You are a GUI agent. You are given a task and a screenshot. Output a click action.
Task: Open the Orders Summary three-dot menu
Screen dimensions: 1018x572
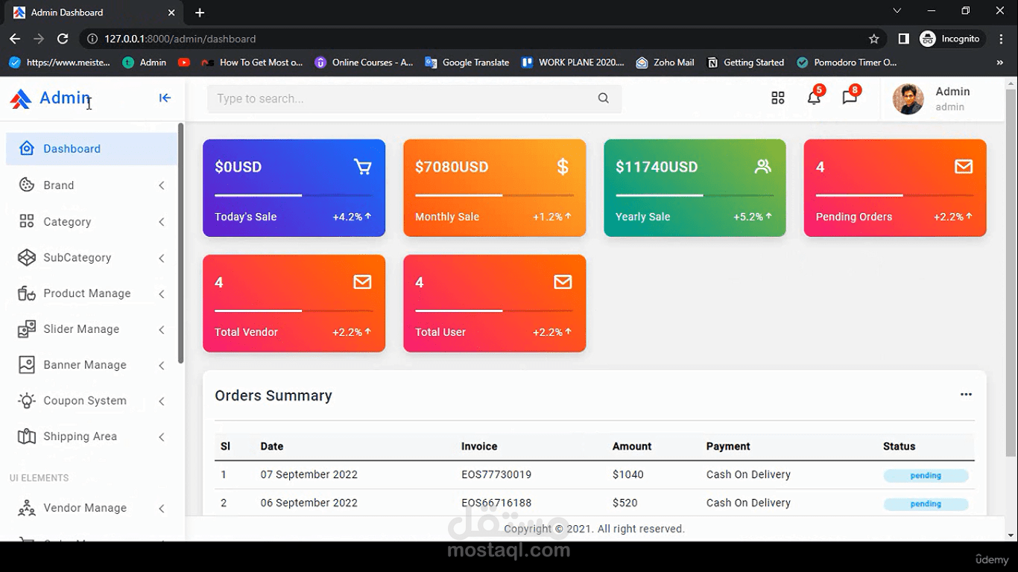[966, 395]
